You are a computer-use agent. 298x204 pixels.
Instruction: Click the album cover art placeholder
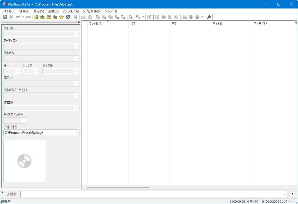(24, 161)
